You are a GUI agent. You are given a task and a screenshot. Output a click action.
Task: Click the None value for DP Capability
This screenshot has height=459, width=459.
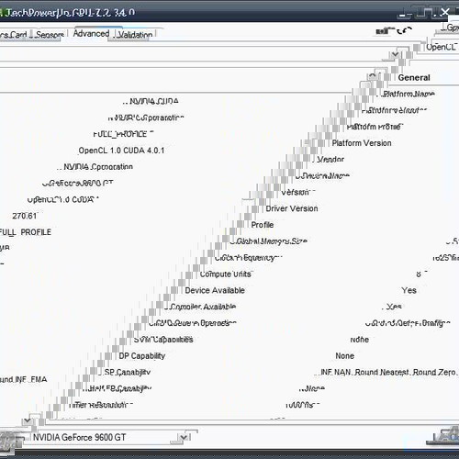(345, 356)
